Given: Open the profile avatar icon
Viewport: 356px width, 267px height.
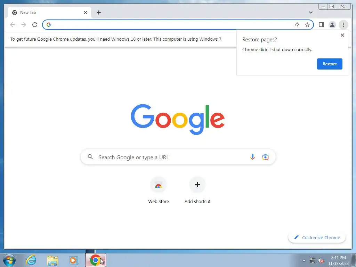Looking at the screenshot, I should 332,25.
